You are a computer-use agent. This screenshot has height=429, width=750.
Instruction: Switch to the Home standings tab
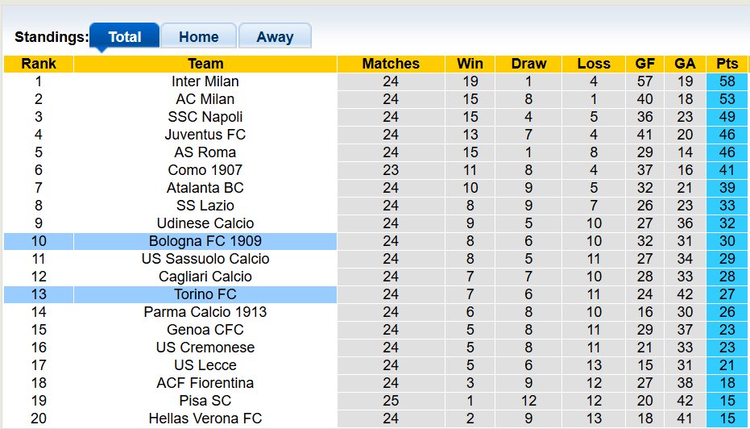[x=198, y=36]
